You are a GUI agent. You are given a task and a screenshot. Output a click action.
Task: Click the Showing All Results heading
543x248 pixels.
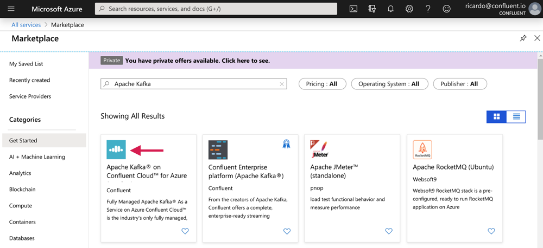coord(132,116)
